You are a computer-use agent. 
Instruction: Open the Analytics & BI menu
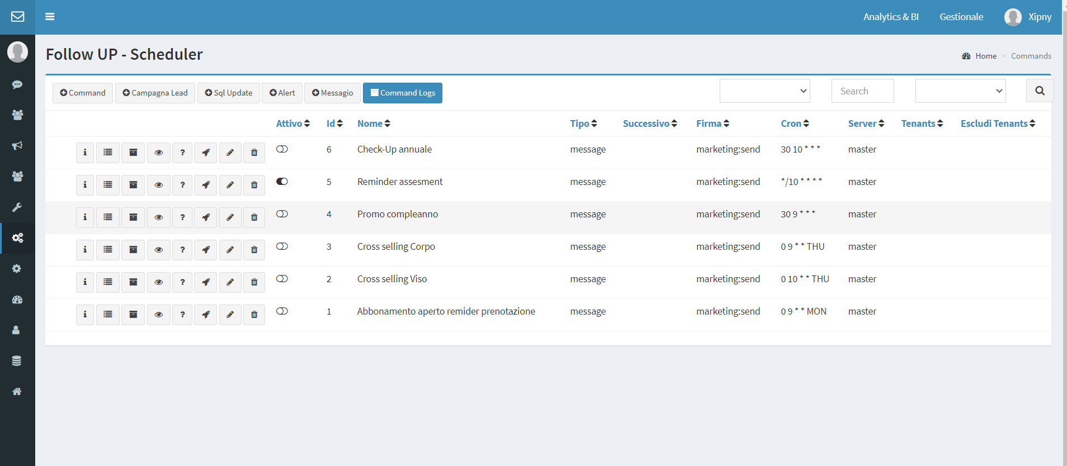891,17
